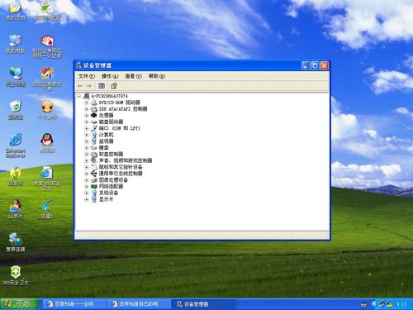
Task: Expand the 磁盘驱动器 node
Action: coord(86,122)
